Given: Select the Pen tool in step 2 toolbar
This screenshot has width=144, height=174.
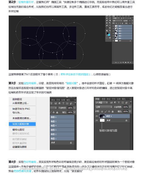Looking at the screenshot, I should pyautogui.click(x=107, y=26).
